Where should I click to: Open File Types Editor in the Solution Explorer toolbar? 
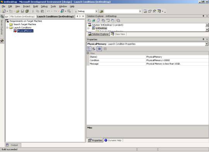point(98,20)
